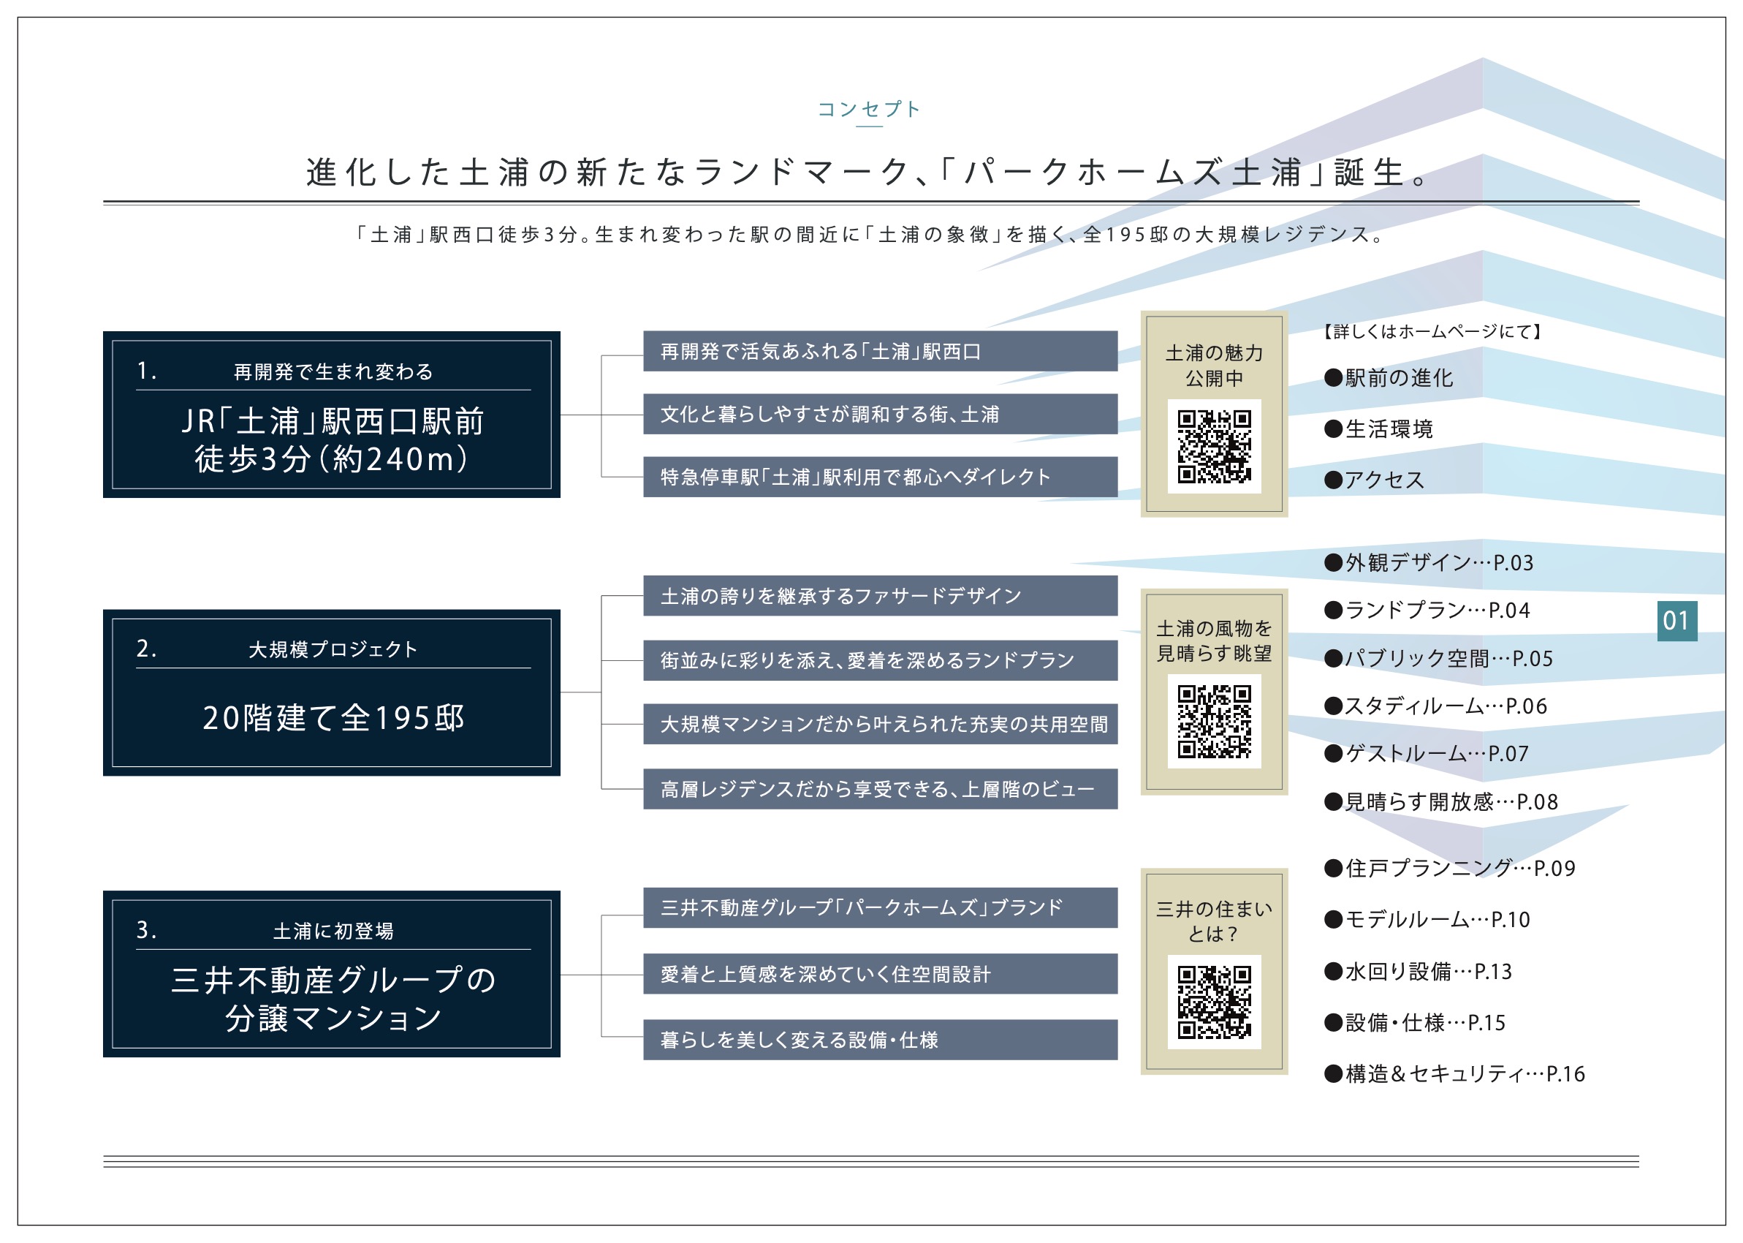The image size is (1743, 1243).
Task: Click the 生活環境 list item
Action: (1378, 429)
